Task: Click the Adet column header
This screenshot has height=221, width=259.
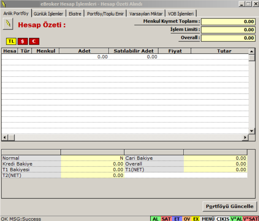Action: point(84,51)
